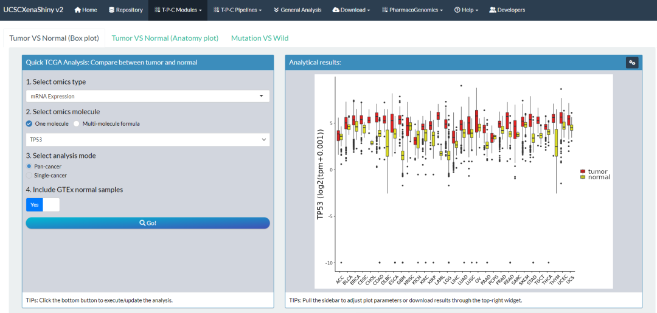Expand the T·P·C Pipelines menu

click(x=238, y=10)
